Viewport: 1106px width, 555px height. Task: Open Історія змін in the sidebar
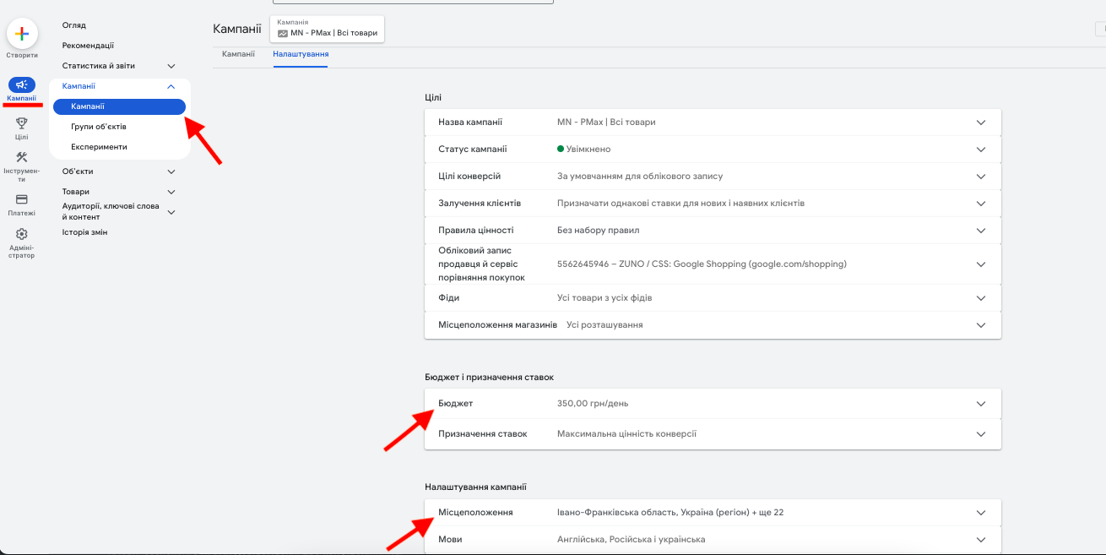click(84, 232)
